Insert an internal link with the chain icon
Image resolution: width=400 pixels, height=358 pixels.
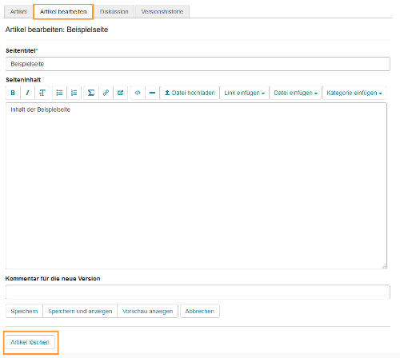(x=106, y=93)
